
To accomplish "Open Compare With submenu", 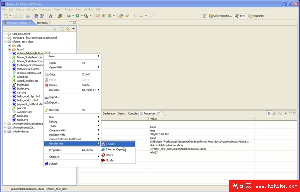I will [x=72, y=130].
